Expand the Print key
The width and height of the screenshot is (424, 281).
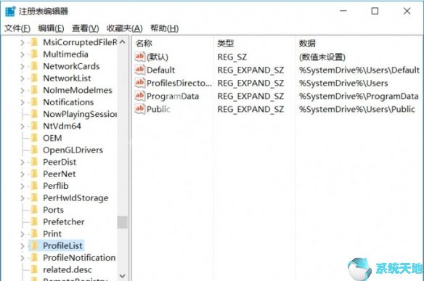click(x=23, y=234)
